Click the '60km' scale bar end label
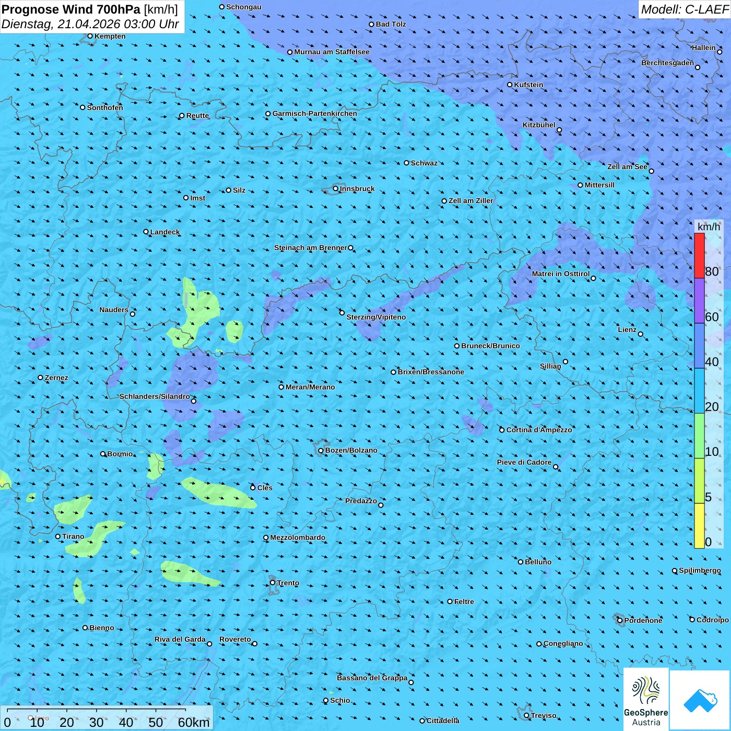 click(x=194, y=722)
